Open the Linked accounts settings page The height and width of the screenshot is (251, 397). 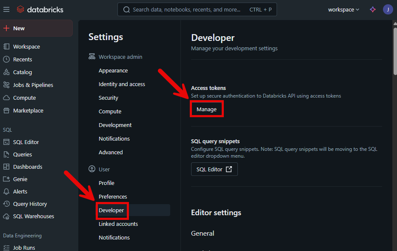(118, 224)
